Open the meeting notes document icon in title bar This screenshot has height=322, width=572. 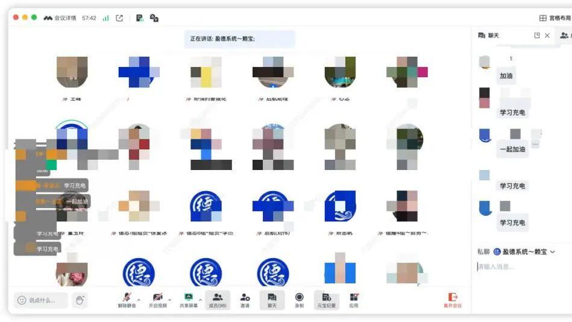click(x=140, y=18)
